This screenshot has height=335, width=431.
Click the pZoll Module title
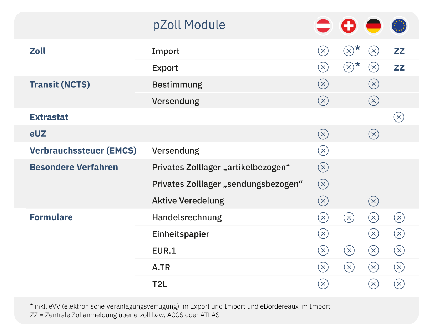[189, 25]
